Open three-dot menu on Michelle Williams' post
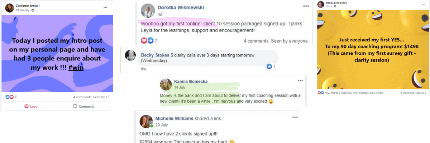 coord(295,117)
